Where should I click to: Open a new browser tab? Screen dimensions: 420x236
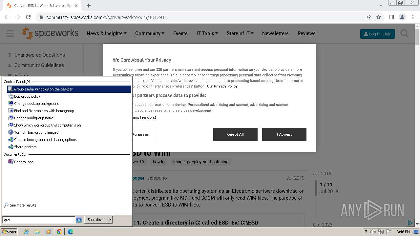point(89,6)
